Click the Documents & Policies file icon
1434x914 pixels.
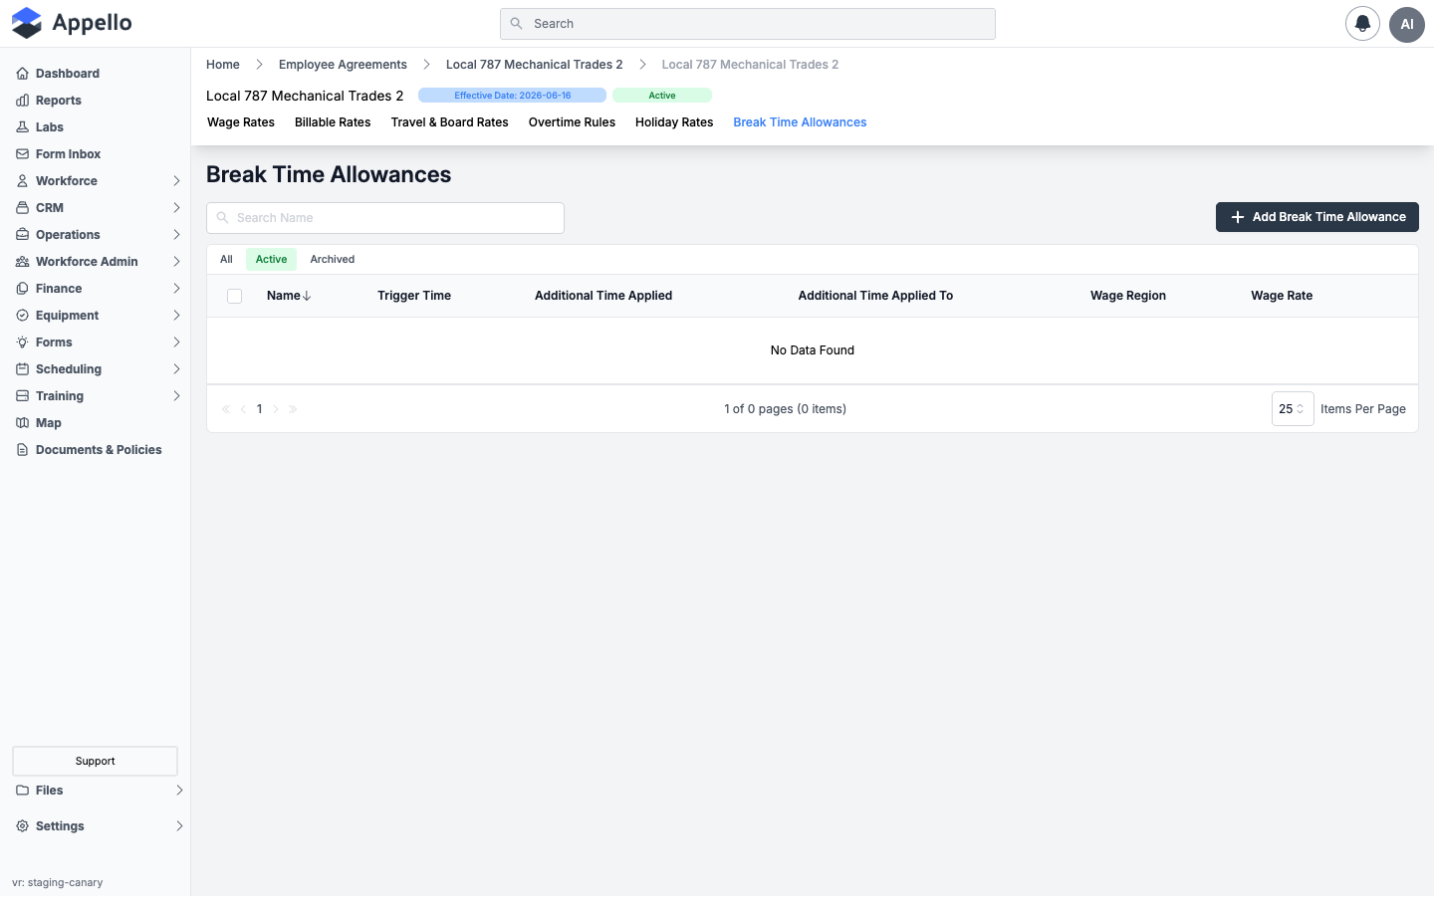point(22,450)
